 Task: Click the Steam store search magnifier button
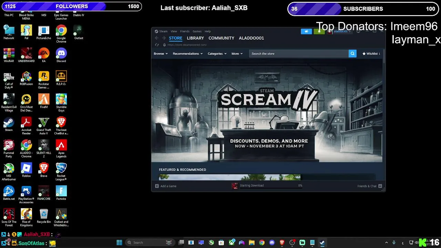(352, 54)
